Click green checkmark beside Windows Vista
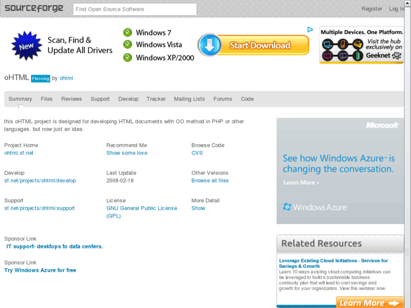The image size is (411, 308). tap(128, 45)
